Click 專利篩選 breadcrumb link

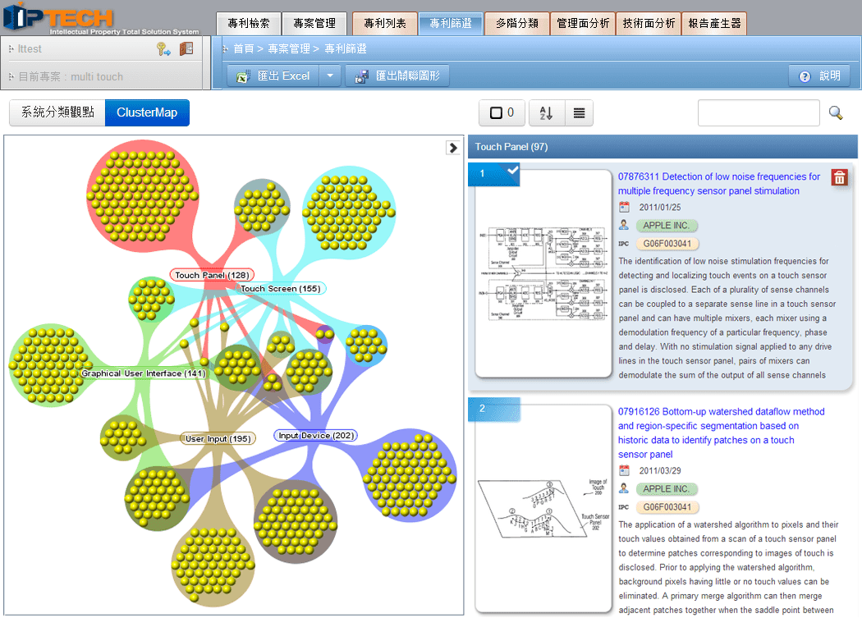[346, 49]
